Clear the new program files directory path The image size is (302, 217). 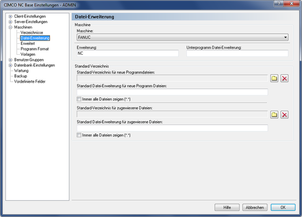coord(285,78)
